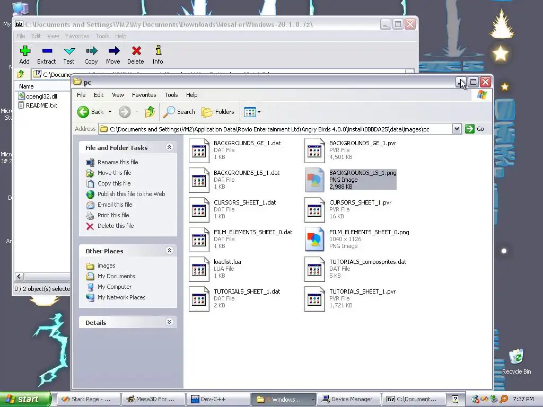Open Recycle Bin on the desktop
543x407 pixels.
point(516,361)
